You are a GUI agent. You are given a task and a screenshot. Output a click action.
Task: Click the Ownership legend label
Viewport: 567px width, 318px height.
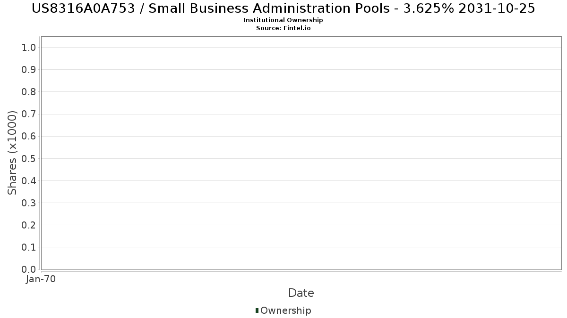point(285,310)
